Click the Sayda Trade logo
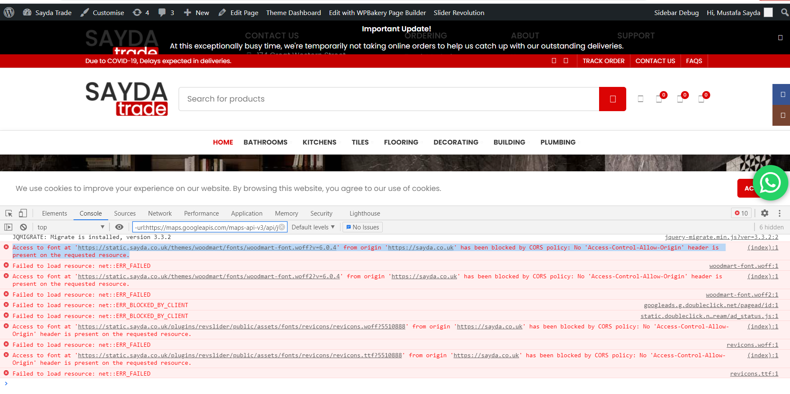 pos(127,99)
